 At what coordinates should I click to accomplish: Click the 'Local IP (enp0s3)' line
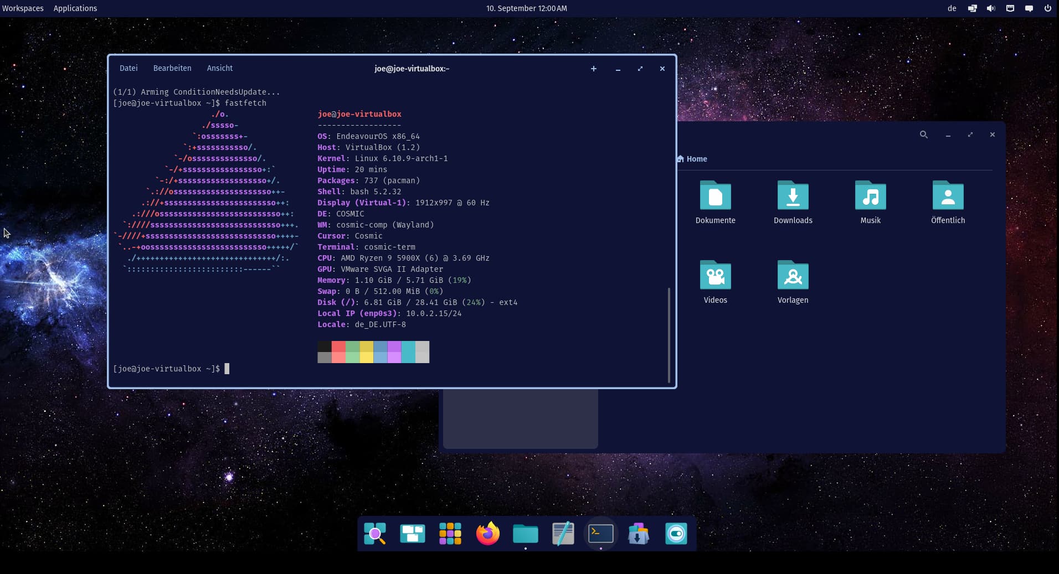(x=389, y=313)
